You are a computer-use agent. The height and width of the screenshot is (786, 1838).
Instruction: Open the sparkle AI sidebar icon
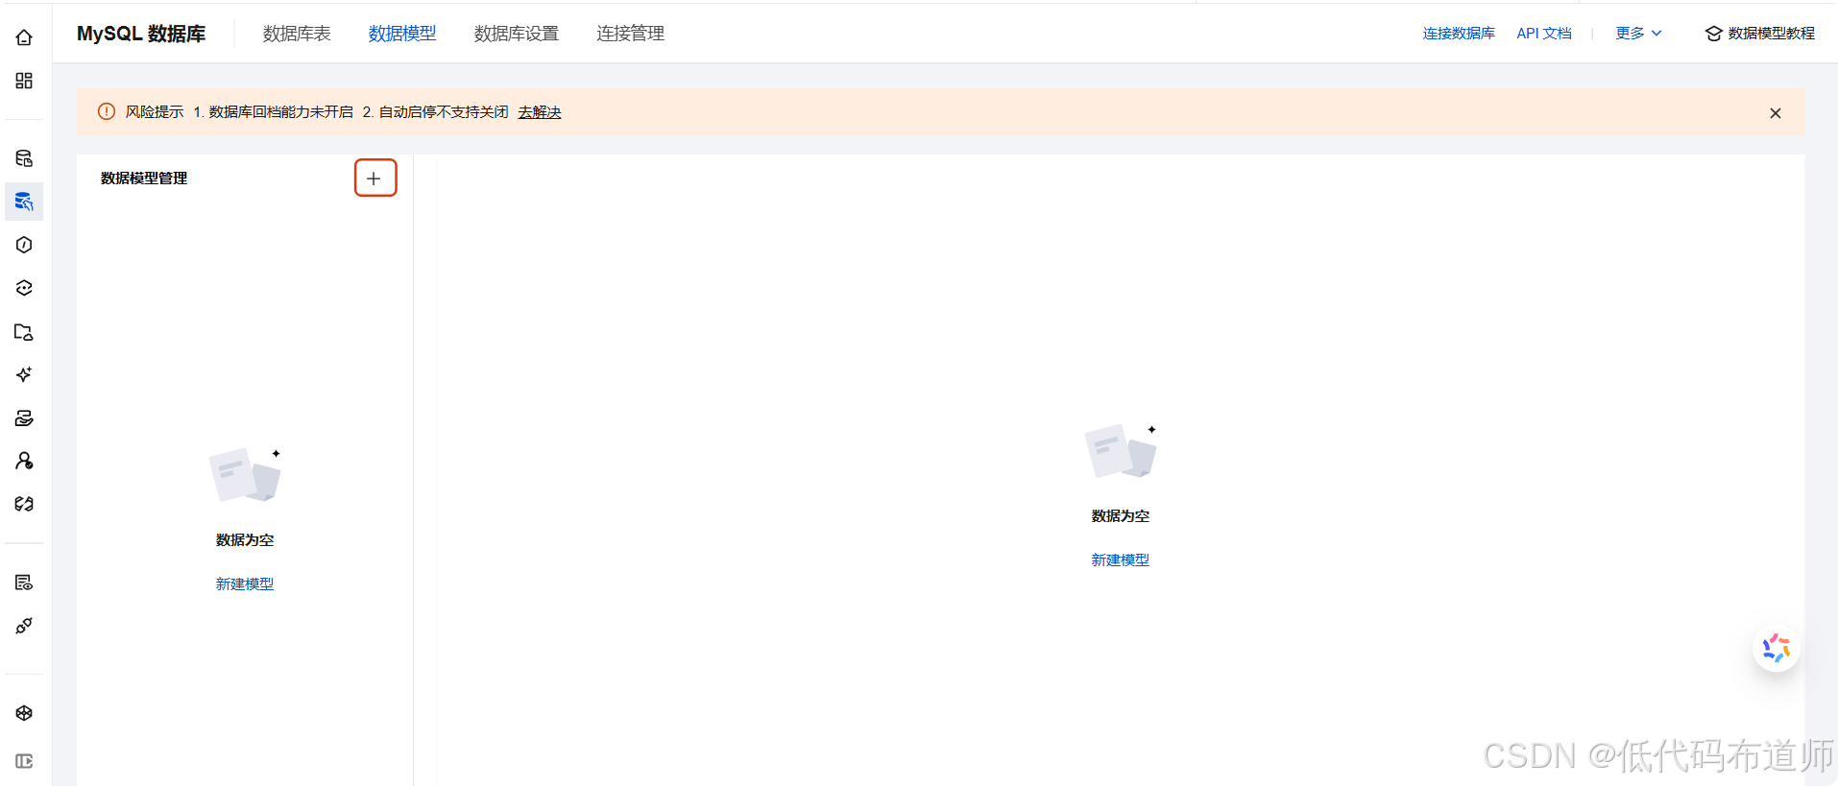click(24, 374)
